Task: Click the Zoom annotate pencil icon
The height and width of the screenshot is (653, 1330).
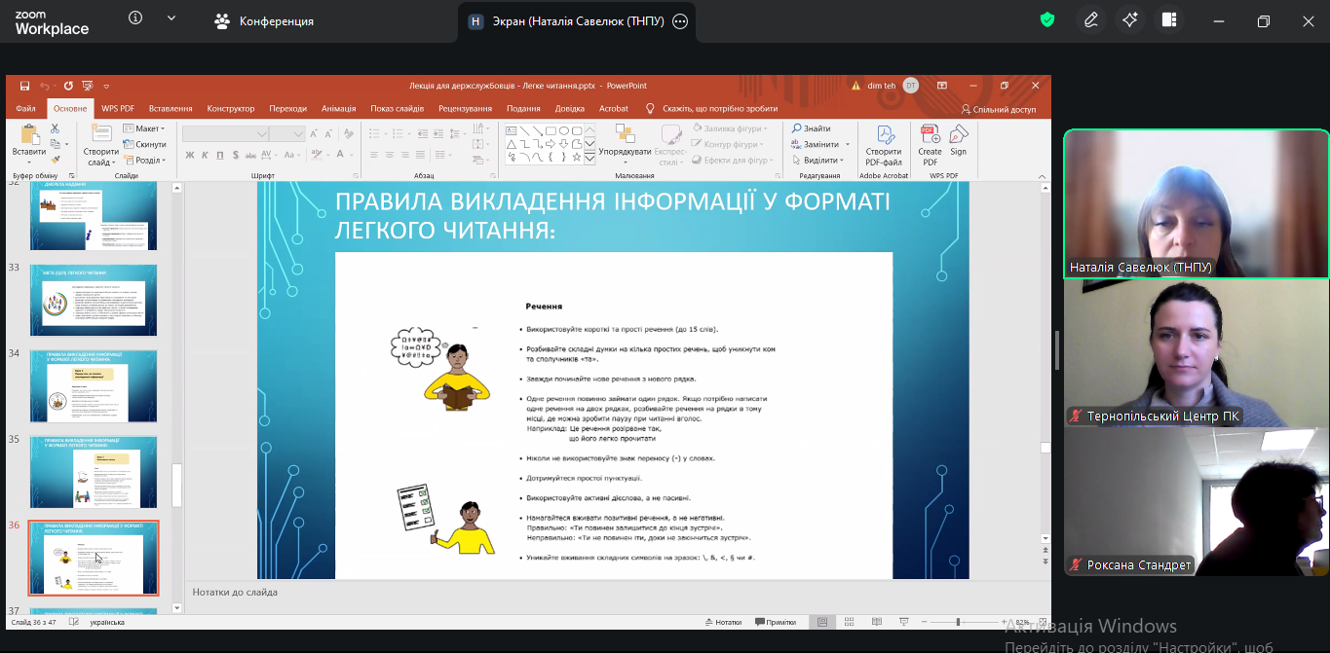Action: click(x=1091, y=20)
